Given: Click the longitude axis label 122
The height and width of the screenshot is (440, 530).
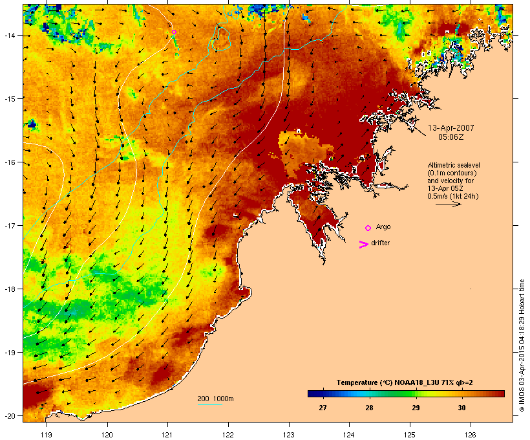Looking at the screenshot, I should tap(228, 435).
